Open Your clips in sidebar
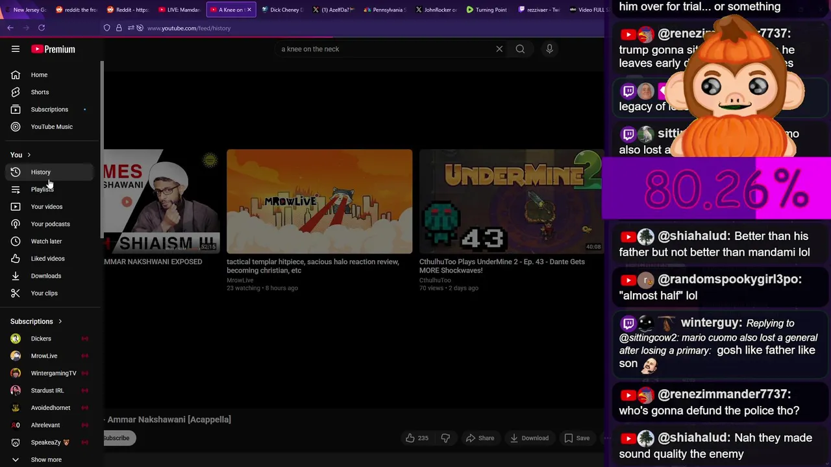Viewport: 831px width, 467px height. [x=51, y=293]
